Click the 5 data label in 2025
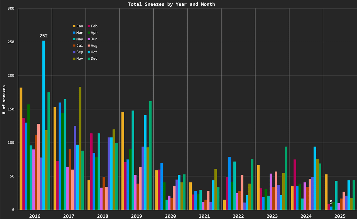This screenshot has height=219, width=357. coord(331,202)
